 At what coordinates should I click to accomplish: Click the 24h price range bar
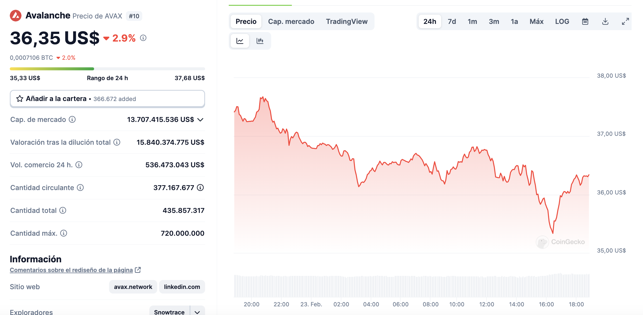[x=107, y=69]
